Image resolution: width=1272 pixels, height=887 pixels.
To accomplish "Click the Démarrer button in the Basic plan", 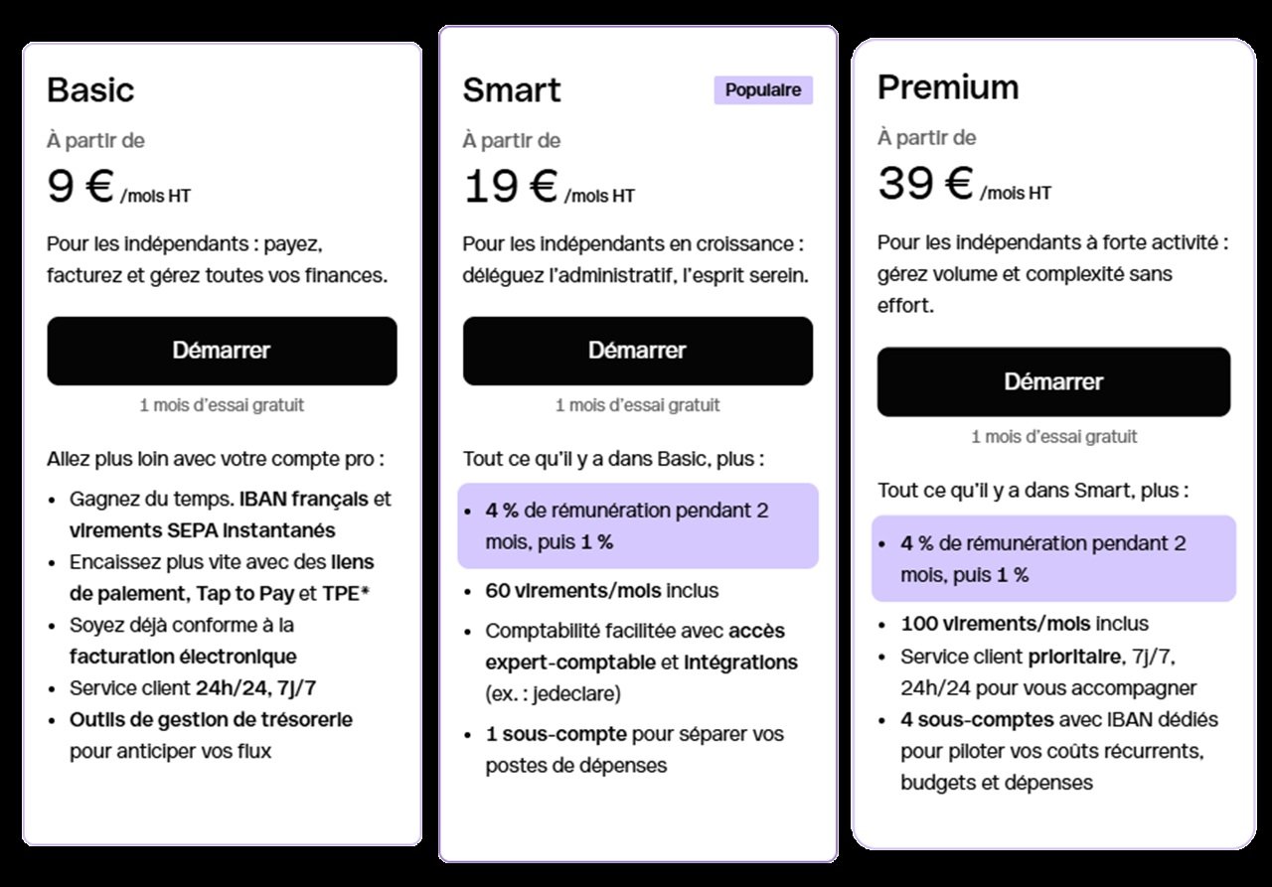I will point(222,351).
